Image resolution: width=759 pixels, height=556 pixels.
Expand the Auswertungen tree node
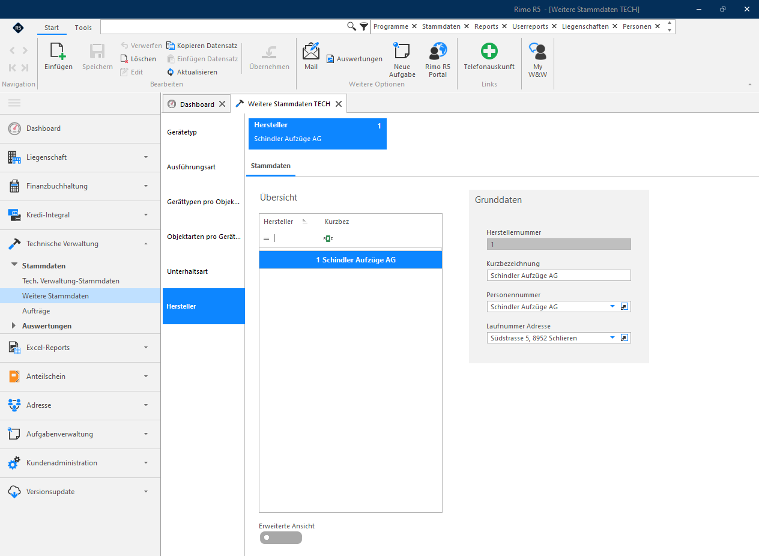[x=14, y=326]
